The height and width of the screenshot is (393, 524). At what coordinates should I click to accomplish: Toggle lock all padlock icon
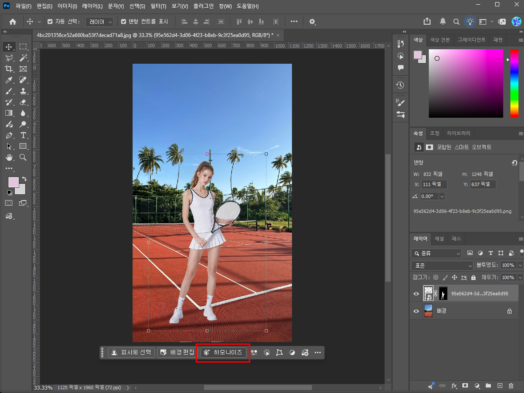pyautogui.click(x=473, y=277)
